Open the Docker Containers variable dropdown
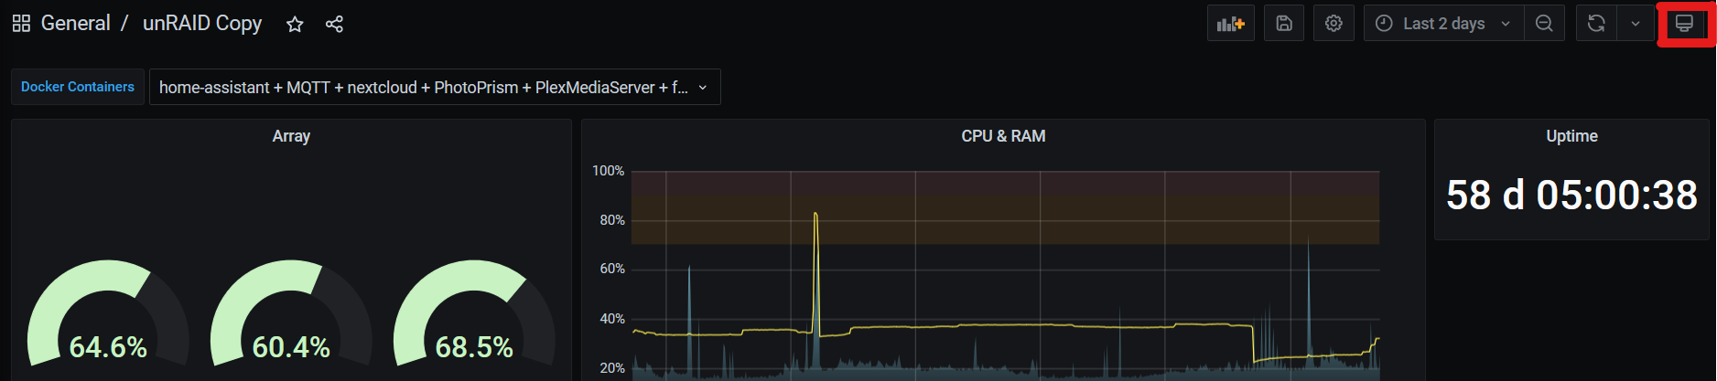 point(435,87)
